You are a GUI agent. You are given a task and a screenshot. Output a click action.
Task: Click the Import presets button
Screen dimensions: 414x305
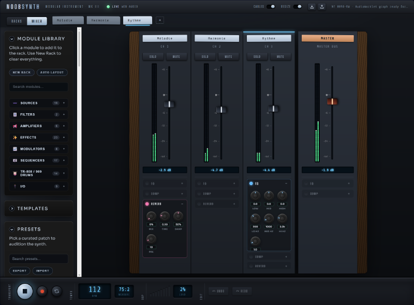42,271
